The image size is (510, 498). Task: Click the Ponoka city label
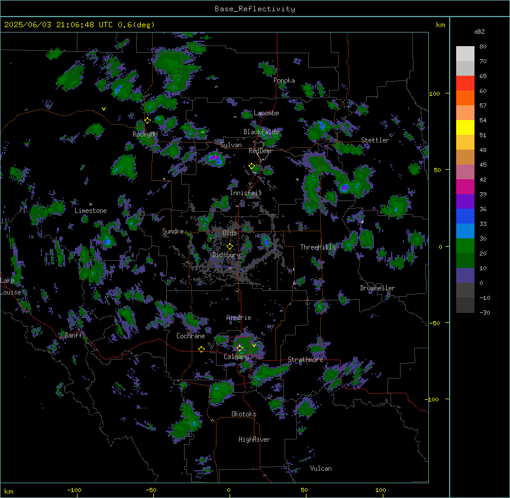[x=284, y=80]
